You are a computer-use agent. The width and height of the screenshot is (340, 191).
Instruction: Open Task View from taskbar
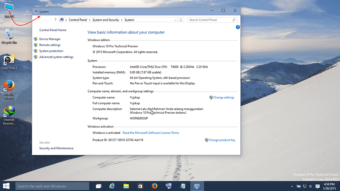[99, 186]
